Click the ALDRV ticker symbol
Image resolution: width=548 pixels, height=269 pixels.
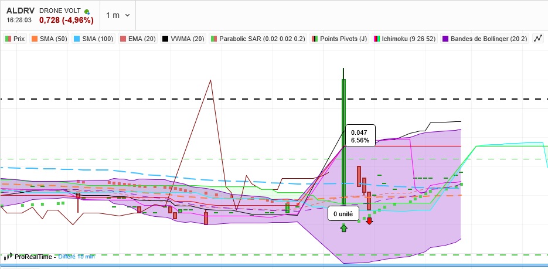pos(21,11)
